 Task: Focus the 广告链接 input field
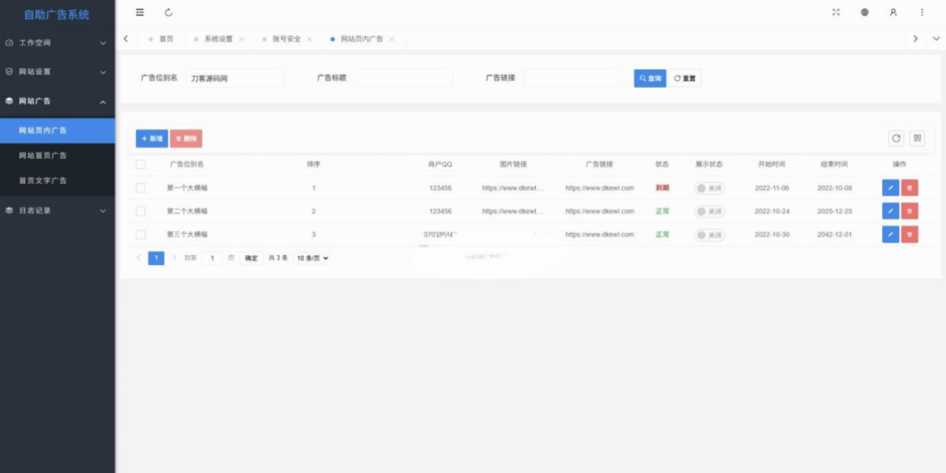click(x=572, y=79)
